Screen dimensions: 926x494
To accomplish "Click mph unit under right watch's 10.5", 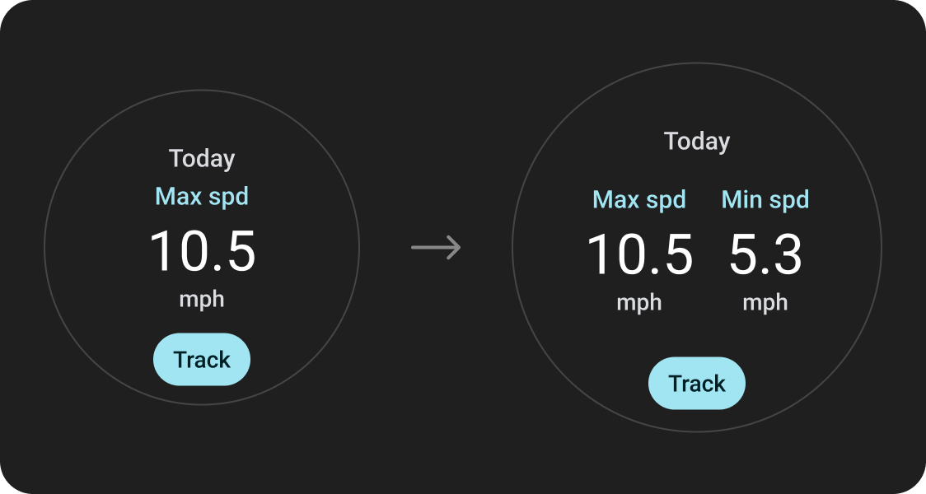I will tap(639, 302).
